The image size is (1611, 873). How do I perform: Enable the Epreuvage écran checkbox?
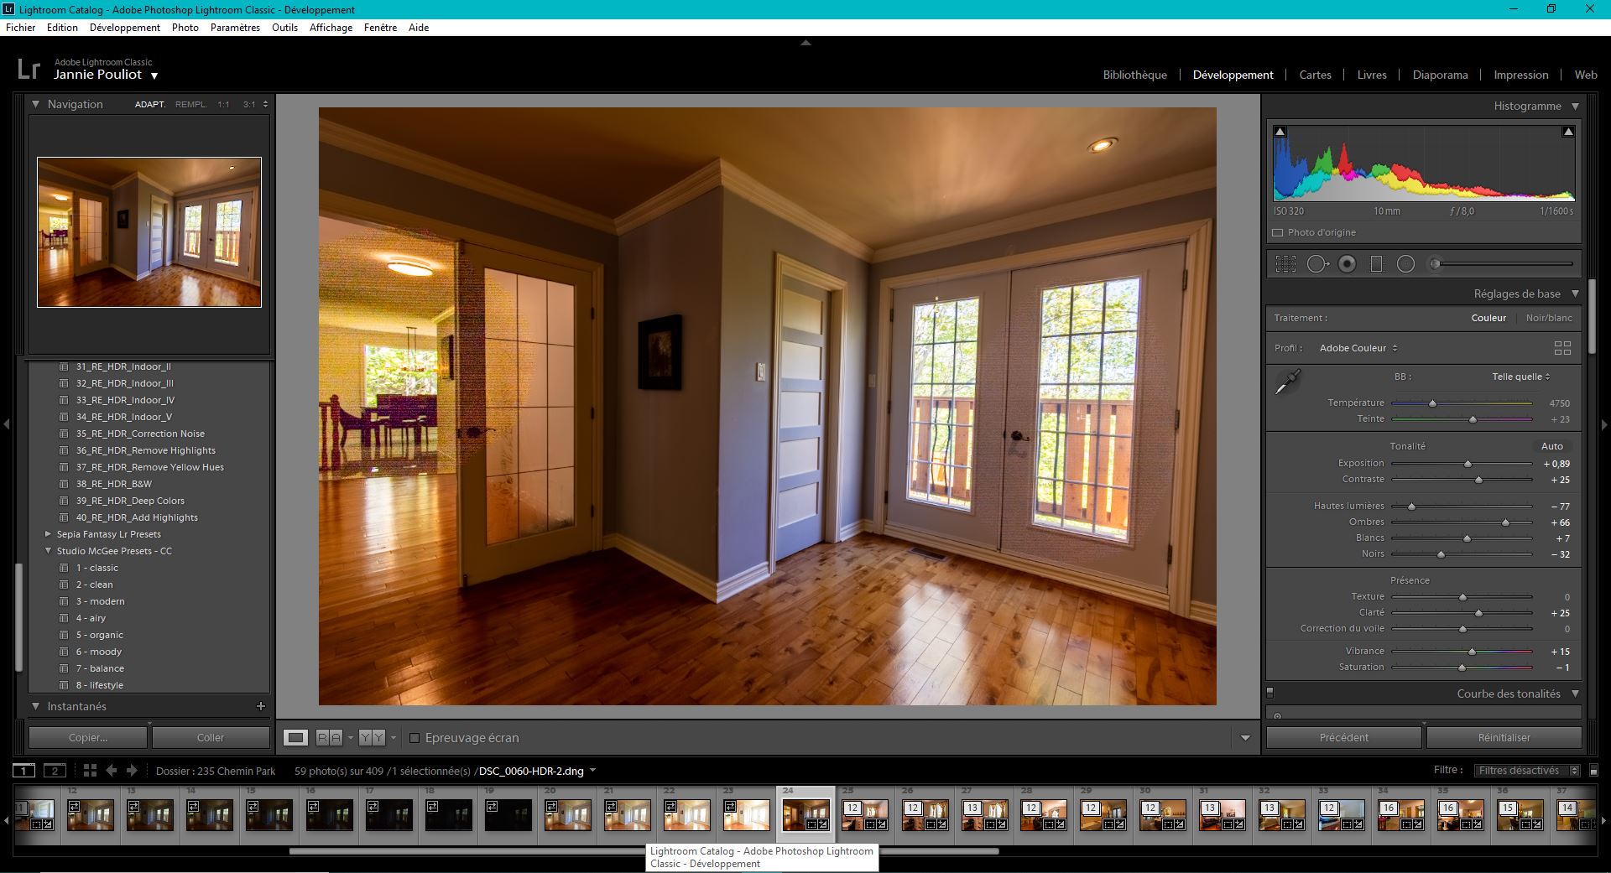(414, 738)
